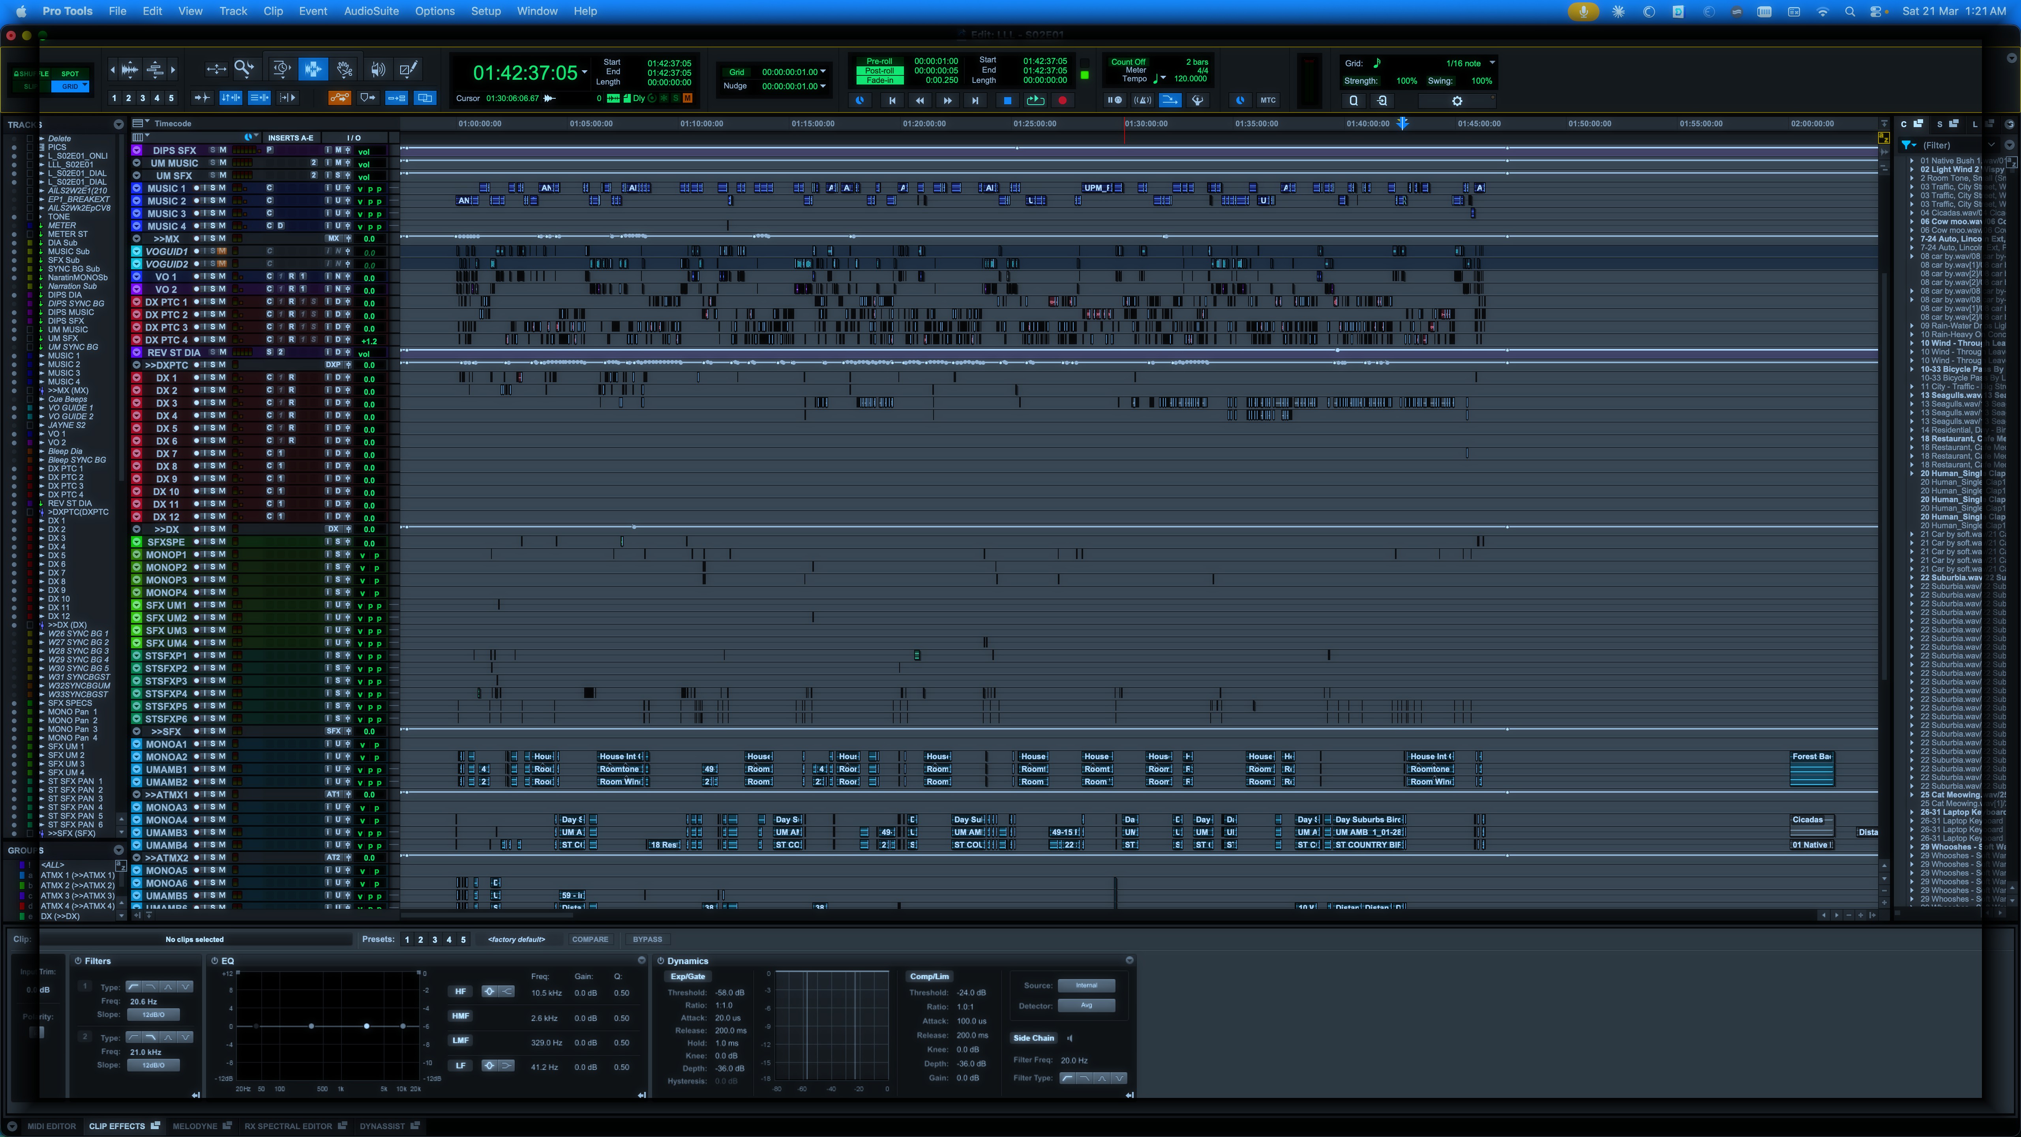Switch to the MIDI Editor tab
This screenshot has width=2021, height=1137.
pos(52,1127)
